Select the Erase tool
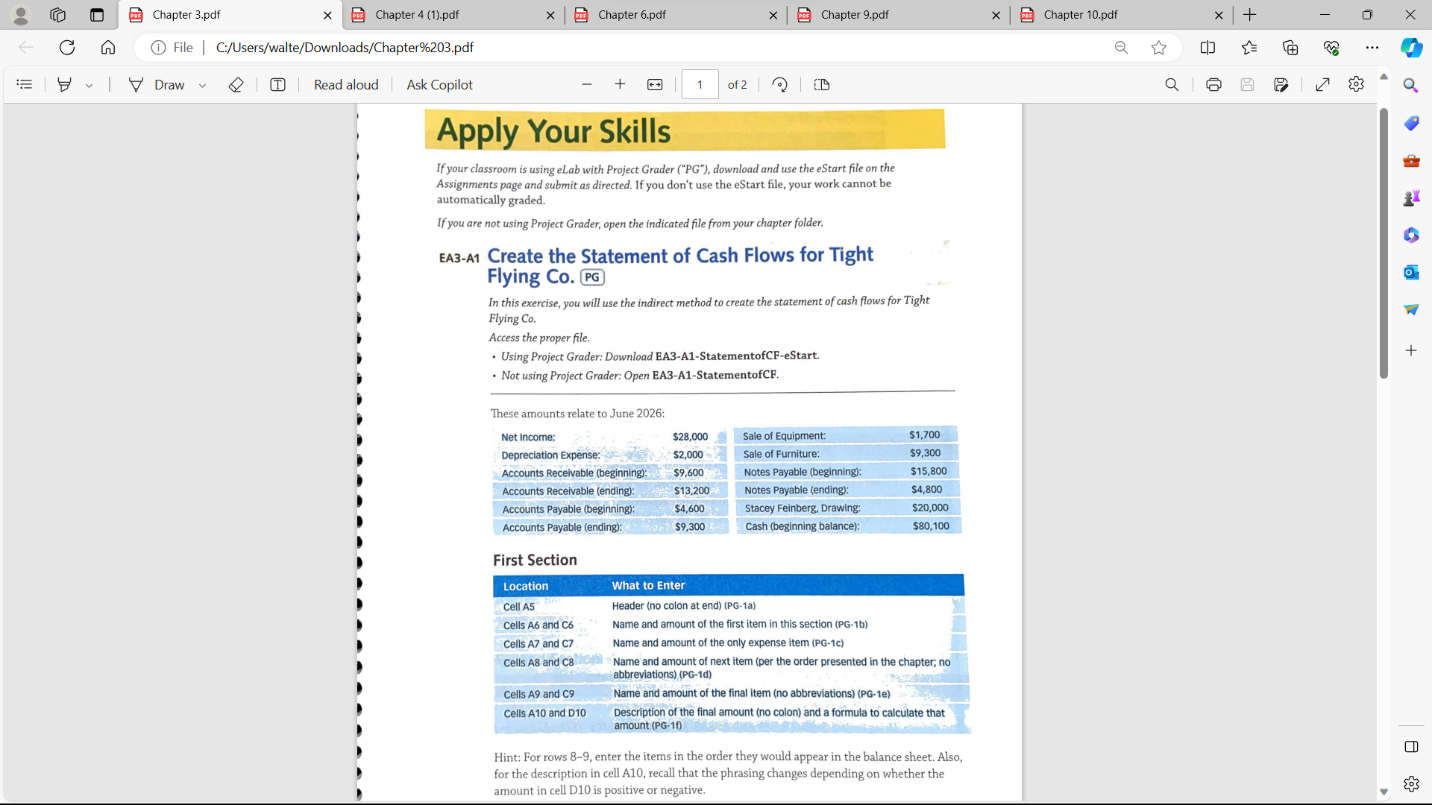The width and height of the screenshot is (1432, 805). (236, 84)
